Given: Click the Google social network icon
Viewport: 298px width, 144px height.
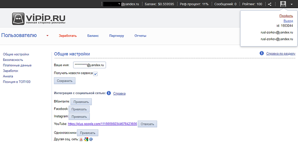Looking at the screenshot, I should point(86,139).
